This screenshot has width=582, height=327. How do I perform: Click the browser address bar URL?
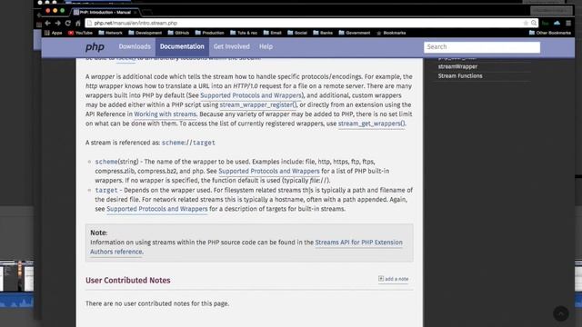pos(135,23)
